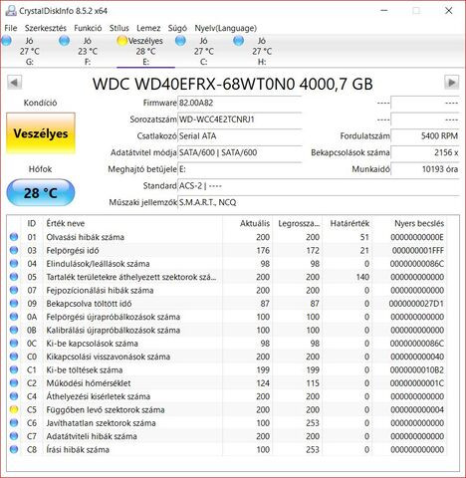
Task: Select drive G: status tab
Action: click(x=29, y=51)
